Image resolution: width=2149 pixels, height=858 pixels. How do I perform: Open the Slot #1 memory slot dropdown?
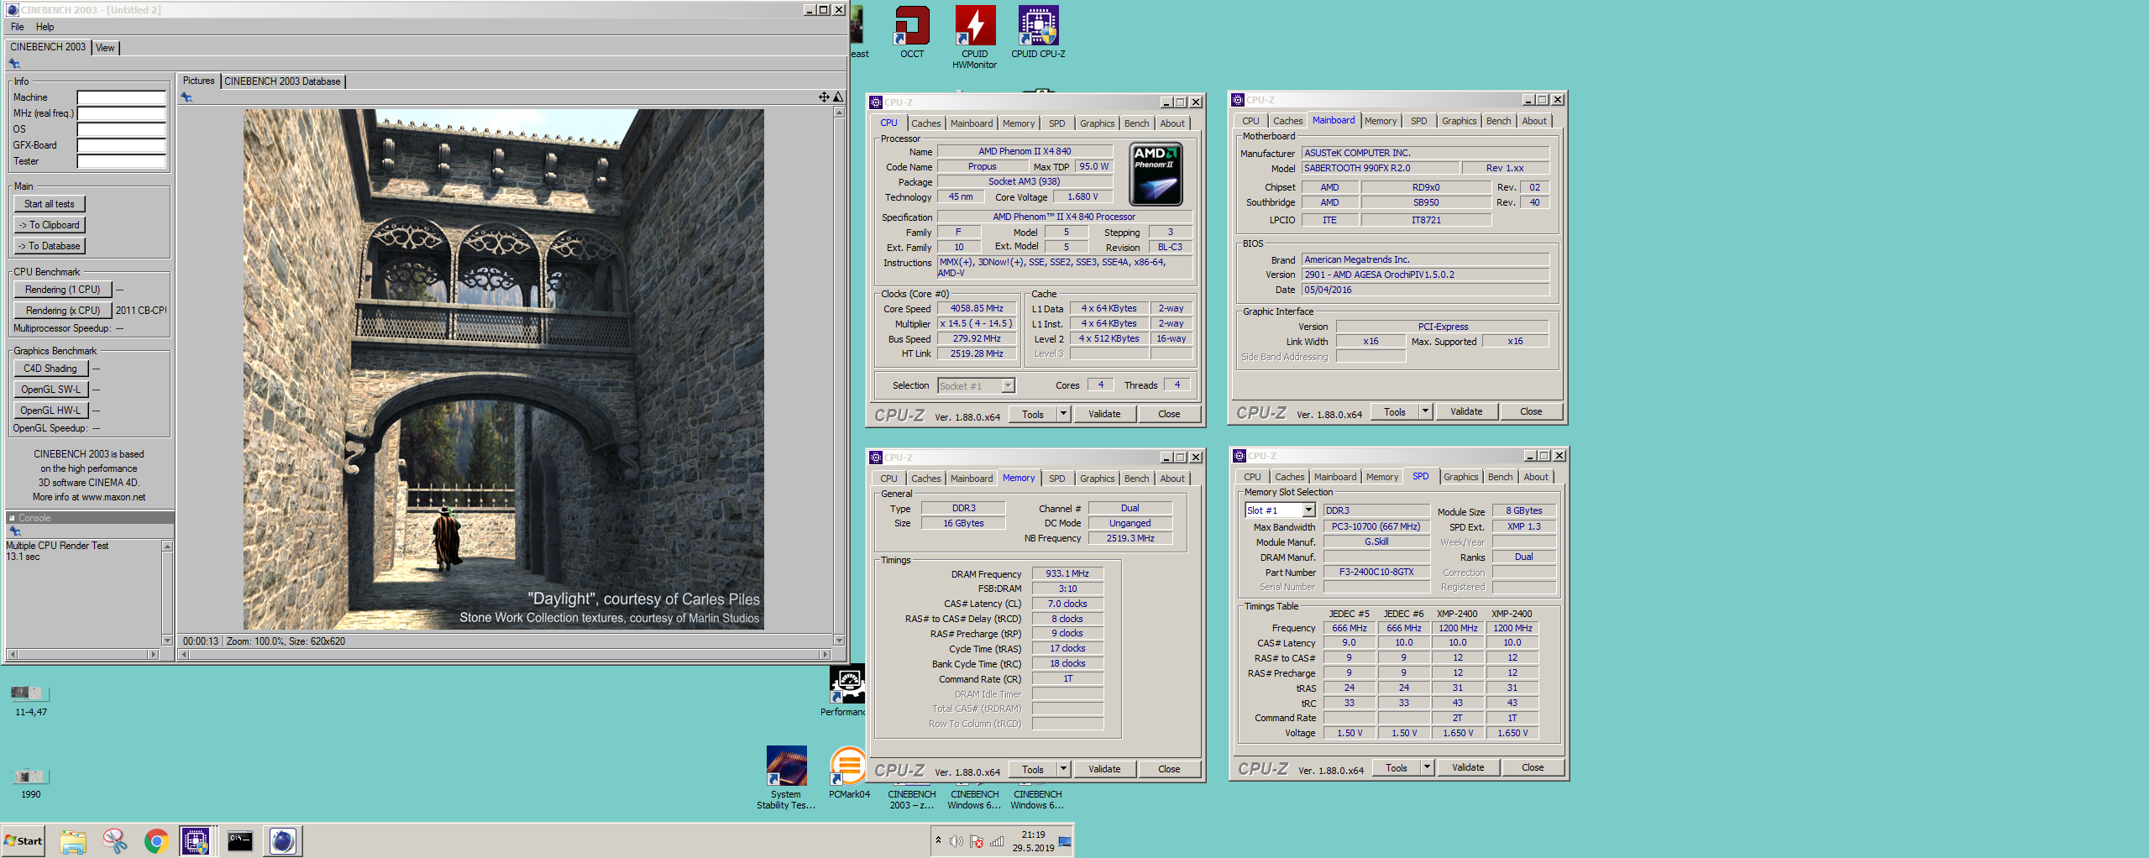[x=1308, y=510]
